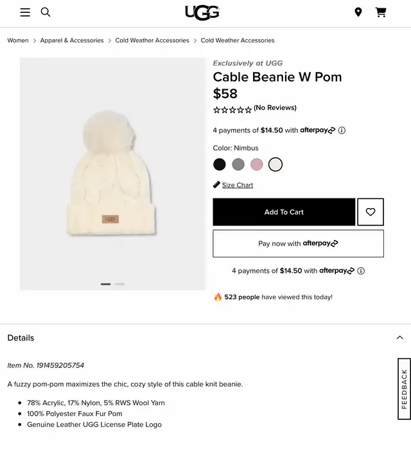The width and height of the screenshot is (411, 454).
Task: Select the Nimbus white color swatch
Action: (x=275, y=164)
